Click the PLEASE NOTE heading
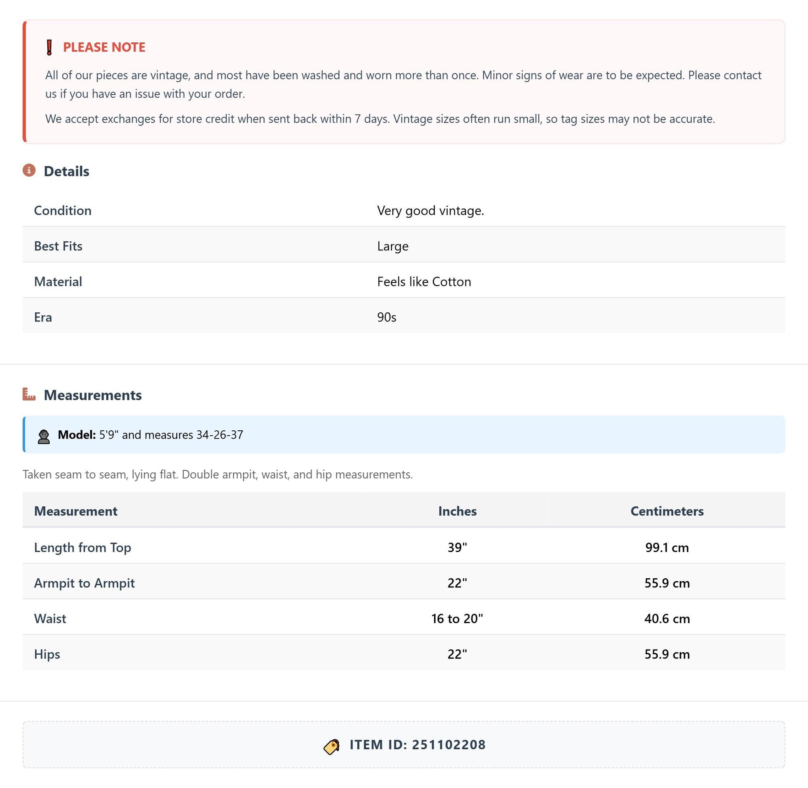The height and width of the screenshot is (788, 808). coord(104,47)
